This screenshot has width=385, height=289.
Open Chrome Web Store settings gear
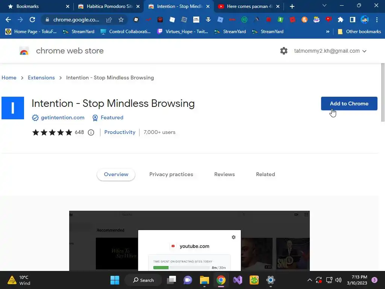pyautogui.click(x=283, y=51)
